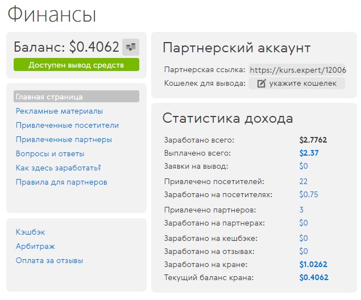
Task: Click the paid total value $2.37
Action: point(309,153)
